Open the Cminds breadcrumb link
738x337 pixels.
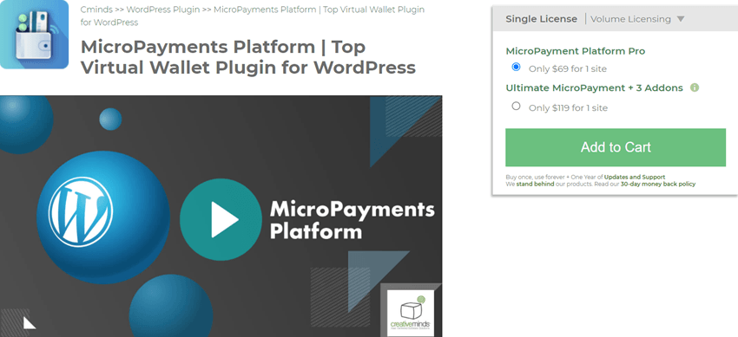pos(96,10)
